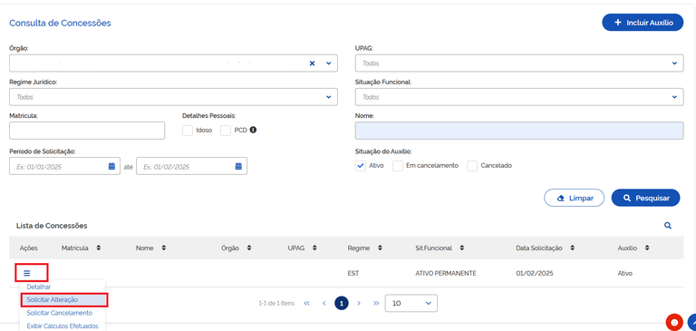Sort the list by Órgão column
The width and height of the screenshot is (696, 331).
(249, 248)
